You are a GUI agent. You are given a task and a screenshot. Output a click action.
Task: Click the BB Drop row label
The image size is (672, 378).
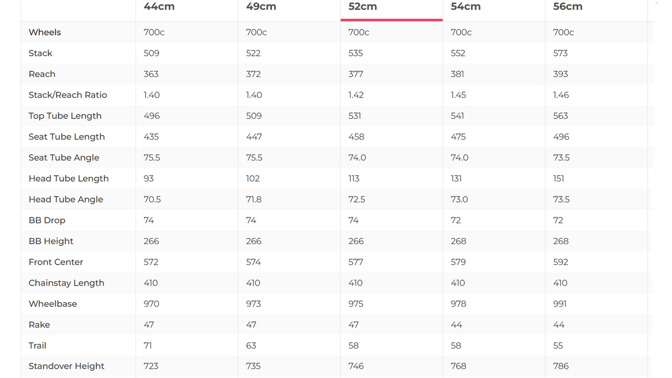pos(47,220)
